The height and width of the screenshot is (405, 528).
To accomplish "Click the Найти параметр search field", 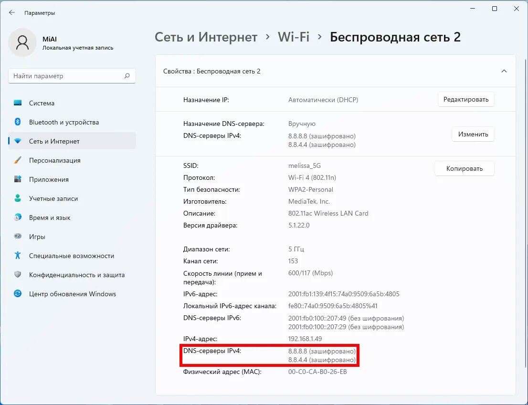I will [72, 76].
